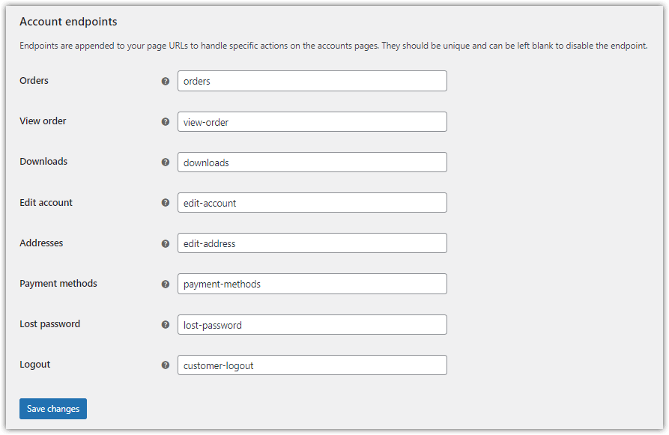669x435 pixels.
Task: Click the Downloads help tooltip icon
Action: pyautogui.click(x=166, y=162)
